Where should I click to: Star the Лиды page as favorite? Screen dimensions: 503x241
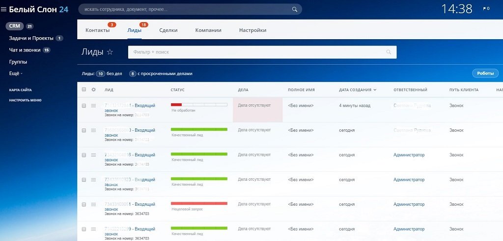tap(110, 52)
